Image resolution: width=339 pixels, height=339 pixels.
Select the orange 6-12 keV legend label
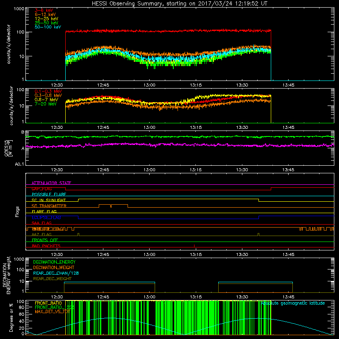coord(45,14)
